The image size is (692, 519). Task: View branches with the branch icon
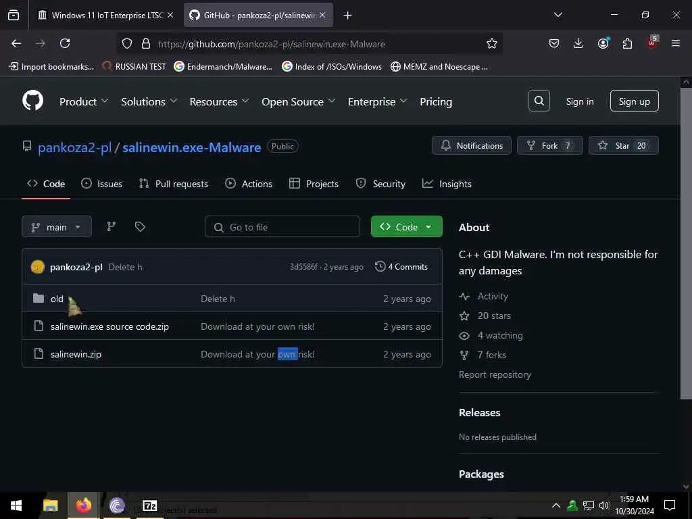coord(112,227)
